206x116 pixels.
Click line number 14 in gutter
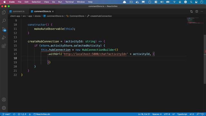click(15, 42)
